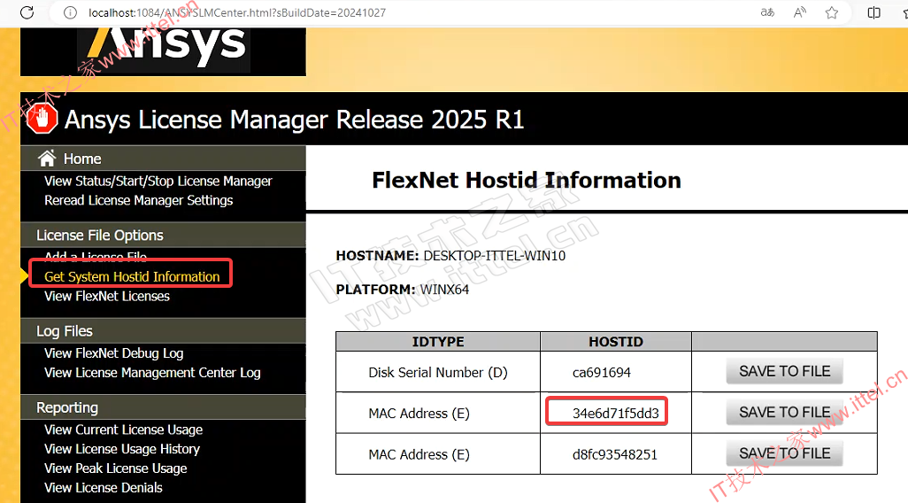Click the Log Files section header
The image size is (908, 503).
pyautogui.click(x=164, y=331)
